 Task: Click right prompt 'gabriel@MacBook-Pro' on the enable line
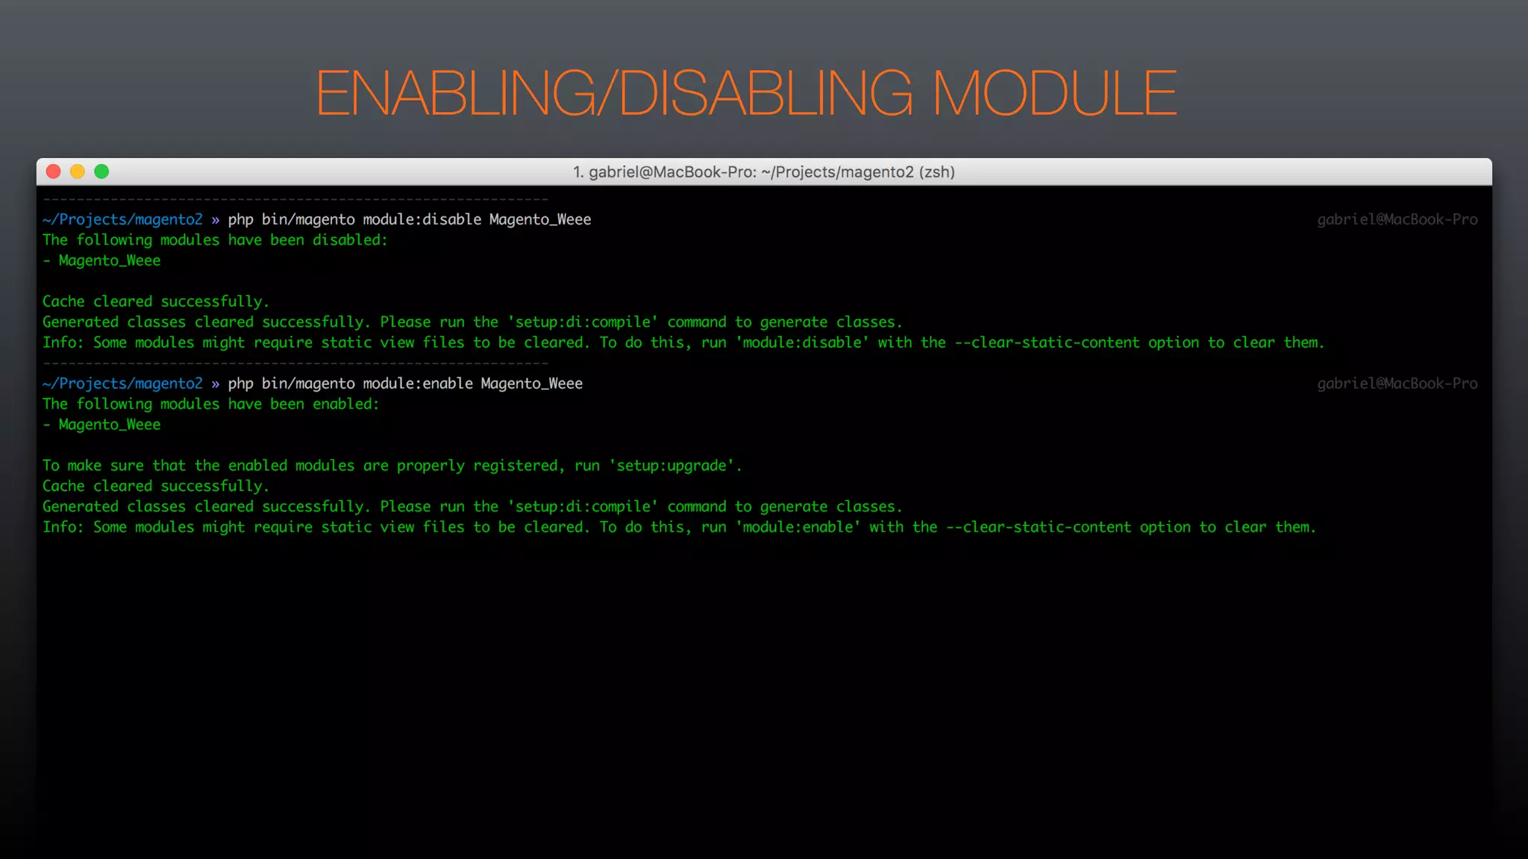tap(1397, 384)
